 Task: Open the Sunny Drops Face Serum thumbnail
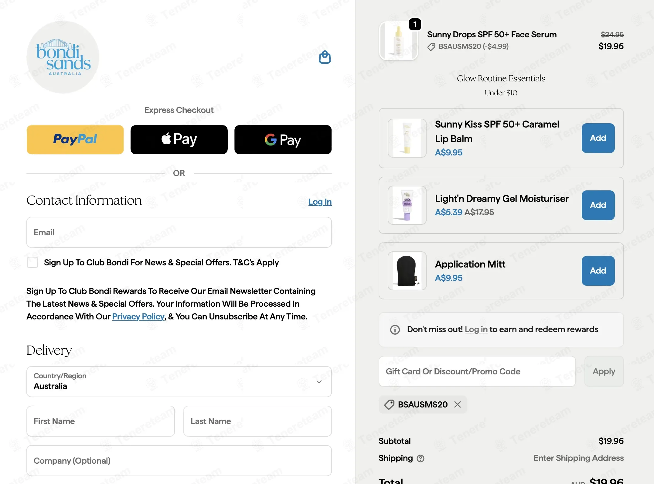pyautogui.click(x=398, y=41)
